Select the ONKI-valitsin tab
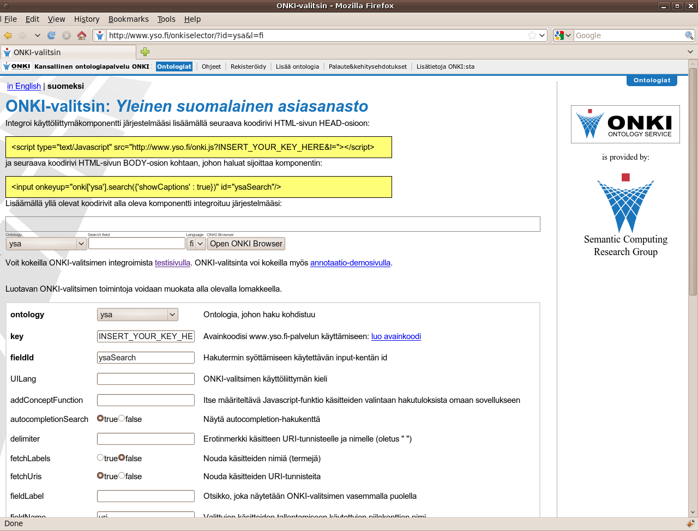The width and height of the screenshot is (698, 531). click(x=68, y=52)
